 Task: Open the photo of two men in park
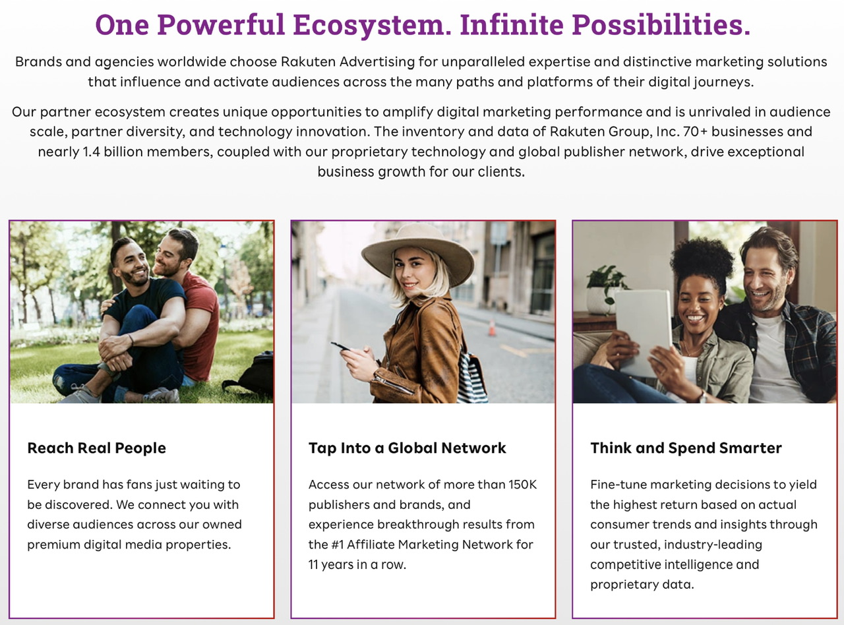click(142, 312)
